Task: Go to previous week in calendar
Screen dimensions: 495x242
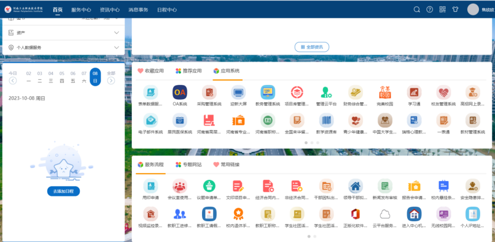Action: click(13, 81)
